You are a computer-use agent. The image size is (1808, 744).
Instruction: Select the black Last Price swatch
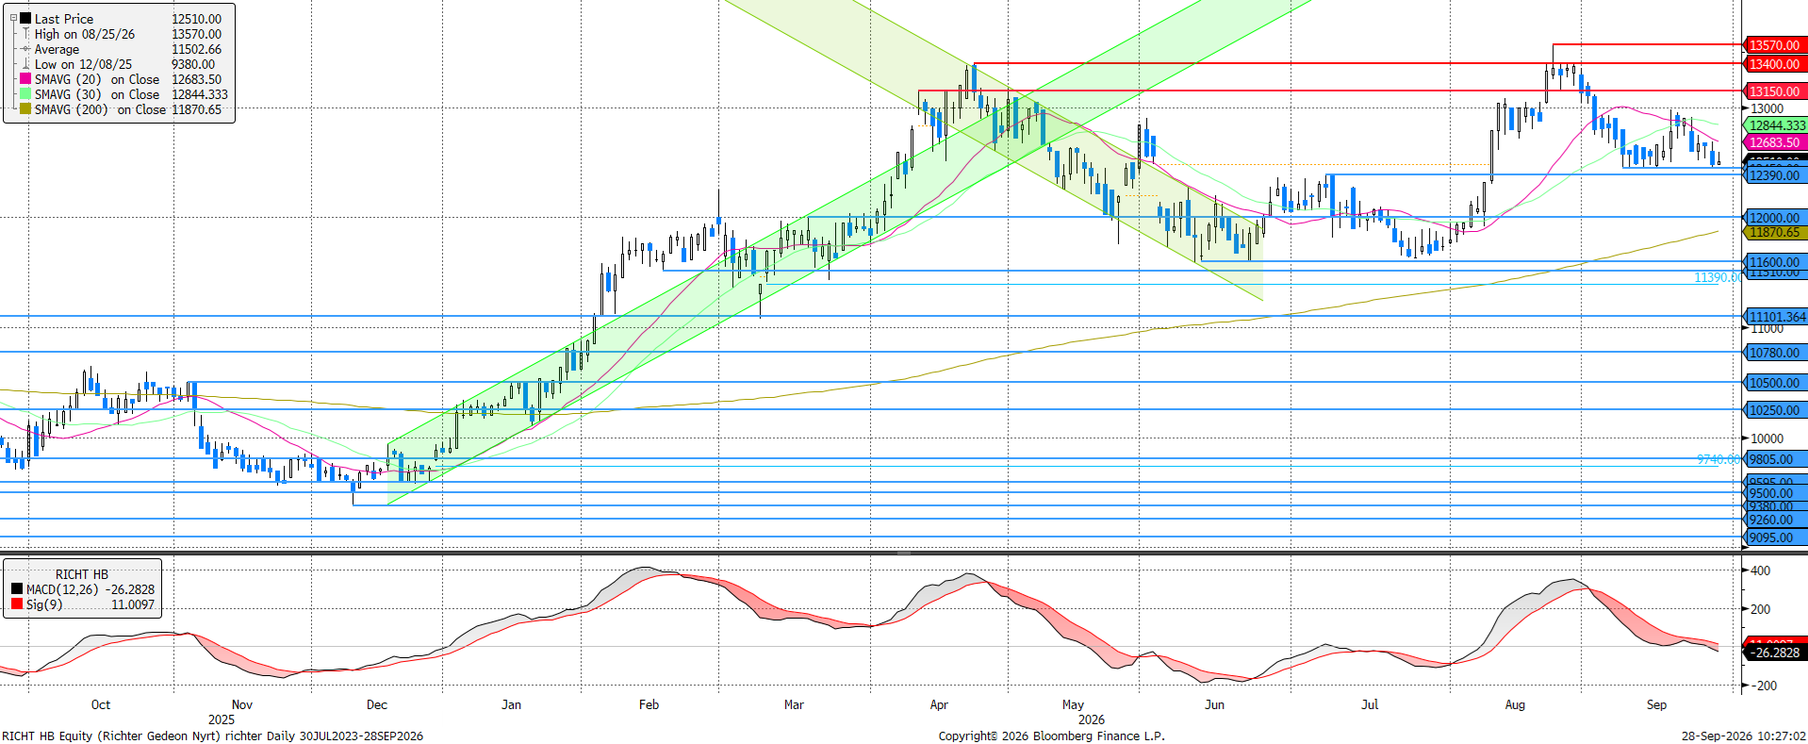tap(26, 19)
